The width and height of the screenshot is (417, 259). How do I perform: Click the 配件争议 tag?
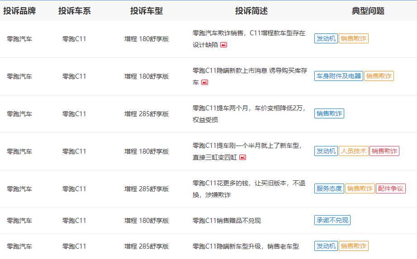[390, 188]
